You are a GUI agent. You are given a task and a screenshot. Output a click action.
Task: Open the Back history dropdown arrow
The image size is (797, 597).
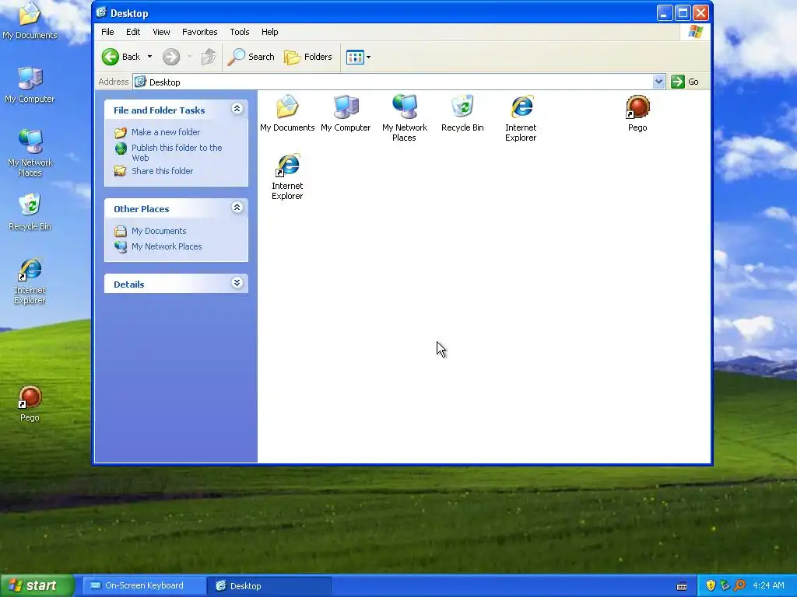tap(150, 57)
